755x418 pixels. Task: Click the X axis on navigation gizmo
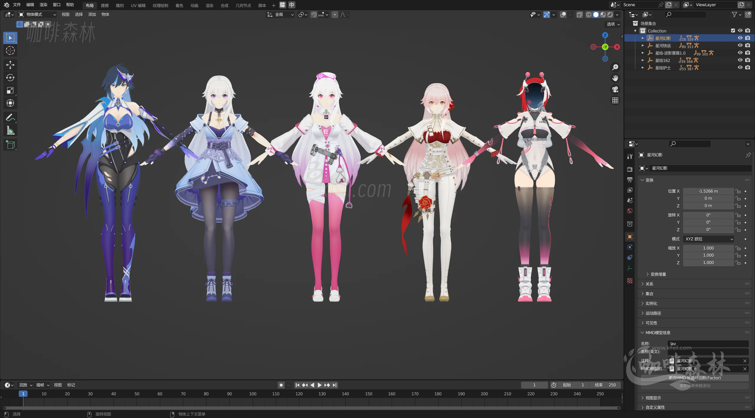coord(617,47)
